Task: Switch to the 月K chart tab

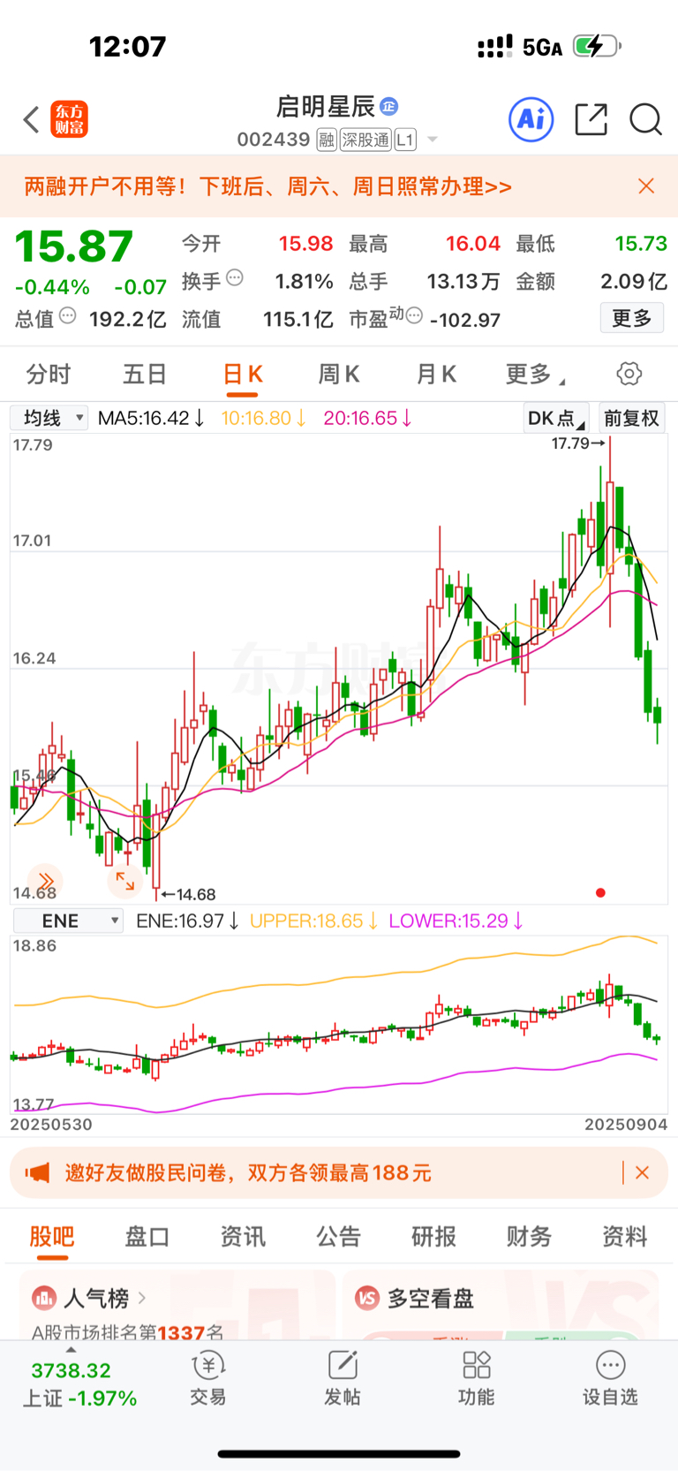Action: pos(436,375)
